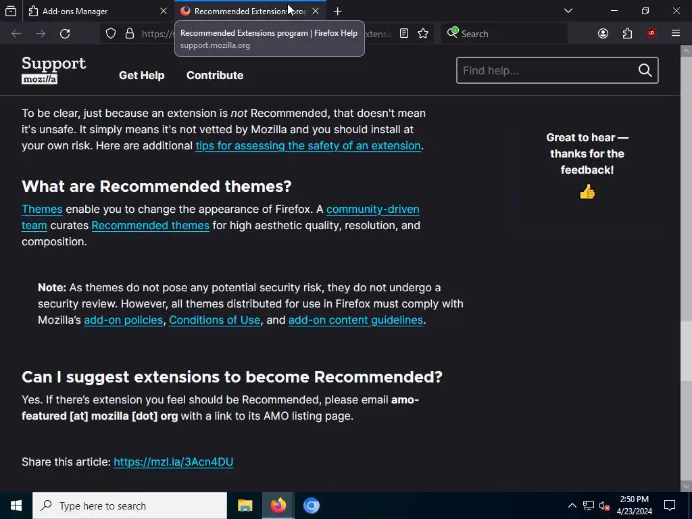Click 'What are Recommended themes?' heading
The width and height of the screenshot is (692, 519).
[157, 187]
